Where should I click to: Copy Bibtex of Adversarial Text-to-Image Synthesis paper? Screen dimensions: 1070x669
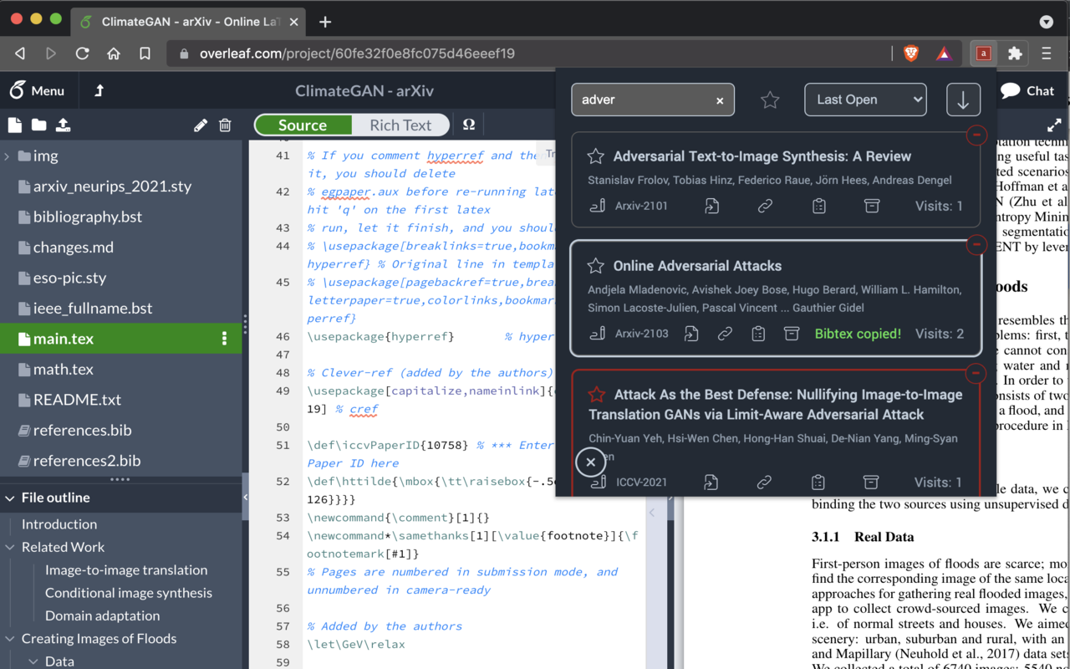(x=818, y=206)
